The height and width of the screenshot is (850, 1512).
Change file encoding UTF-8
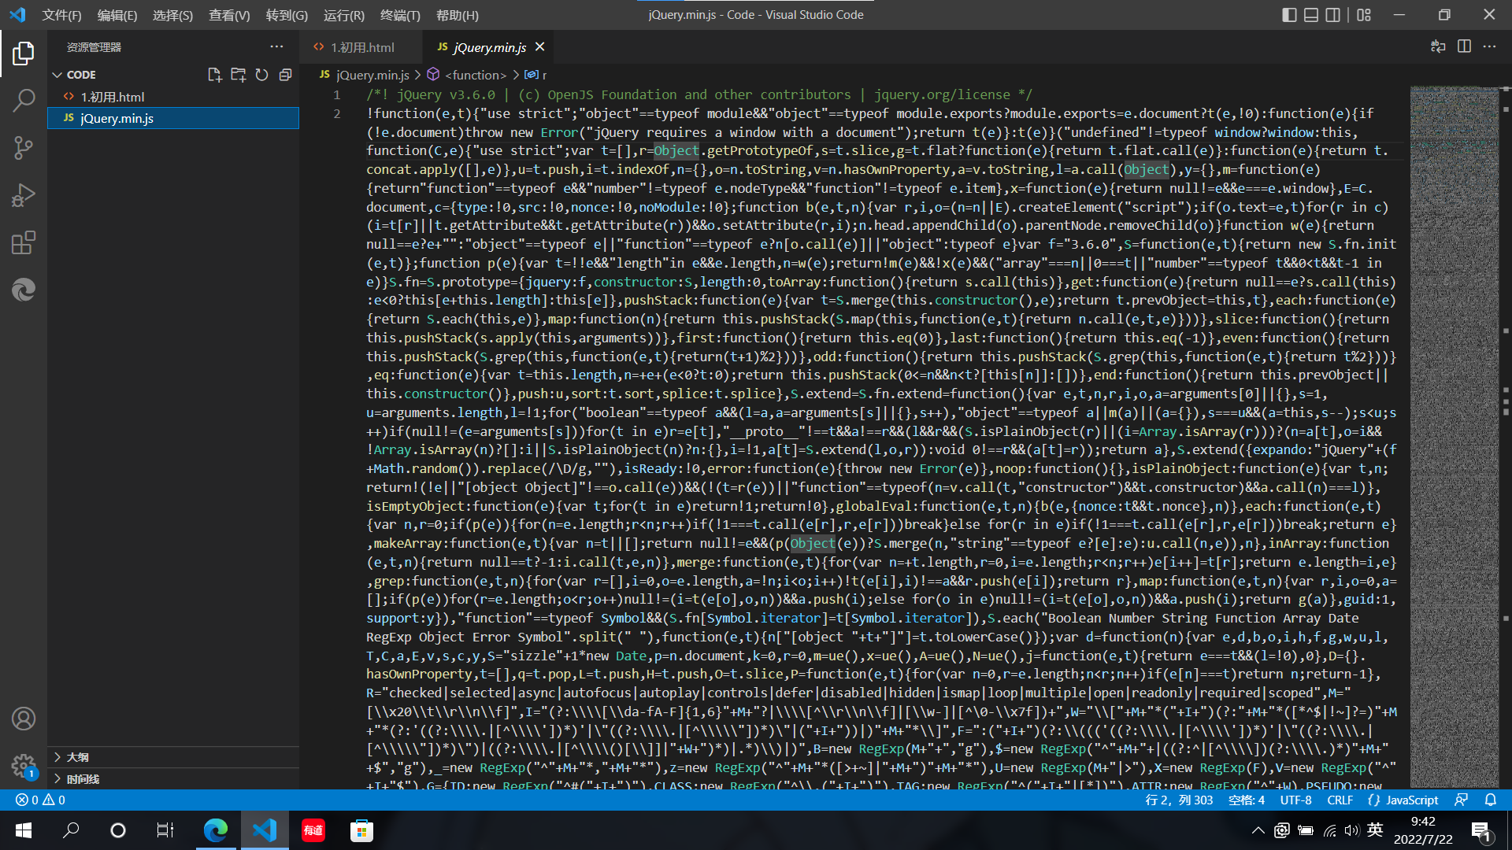[1295, 800]
